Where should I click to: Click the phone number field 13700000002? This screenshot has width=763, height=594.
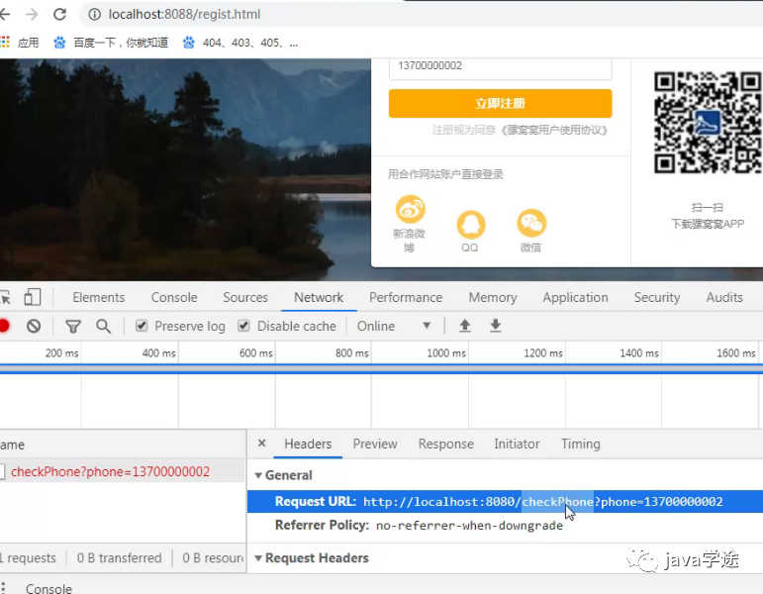tap(500, 66)
